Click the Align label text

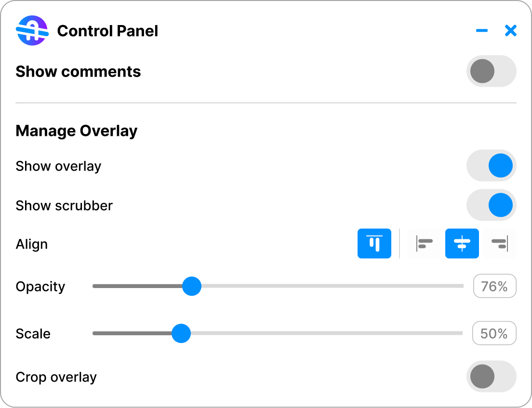(32, 244)
